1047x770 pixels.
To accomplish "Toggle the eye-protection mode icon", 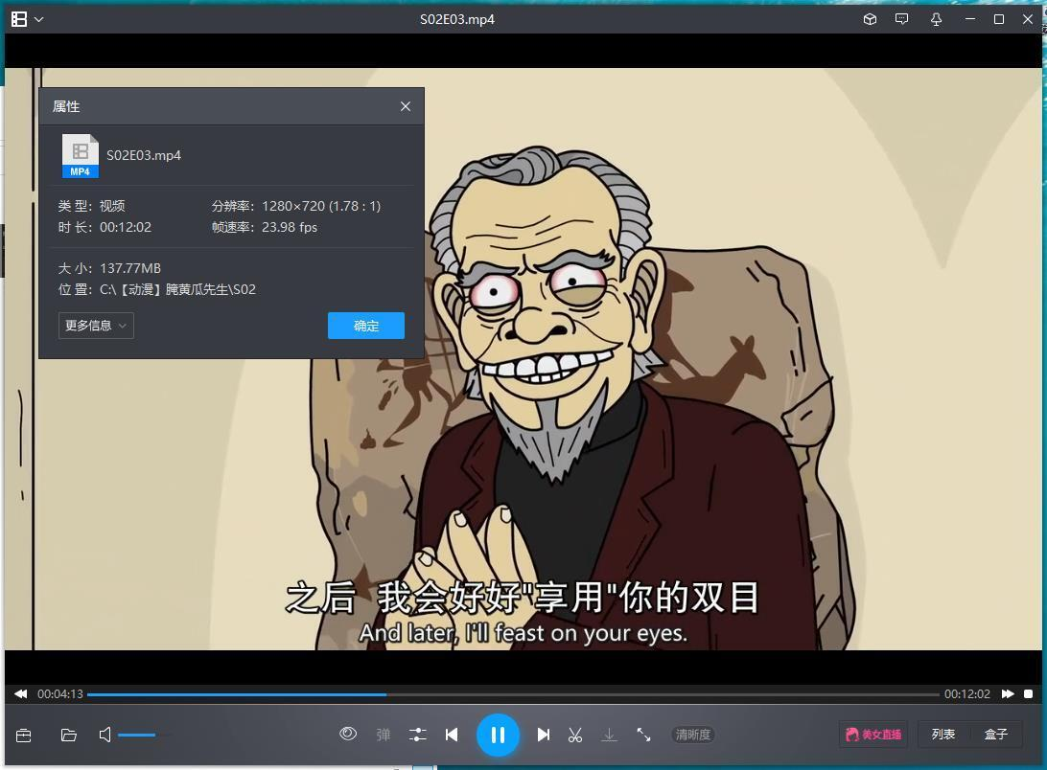I will tap(348, 734).
